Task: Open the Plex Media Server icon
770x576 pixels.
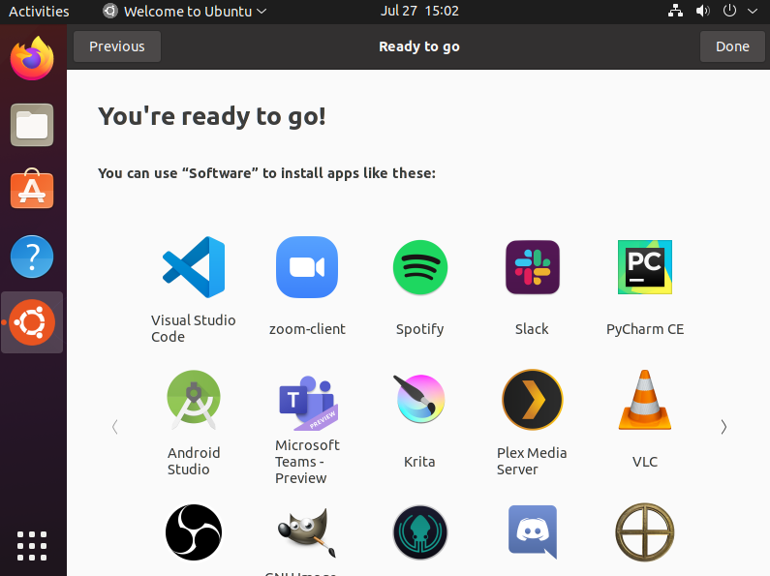Action: click(533, 400)
